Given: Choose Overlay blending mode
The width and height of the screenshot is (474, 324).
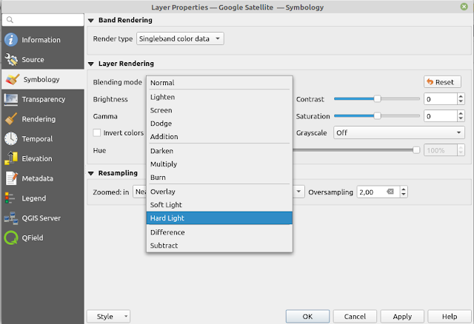Looking at the screenshot, I should pos(219,192).
